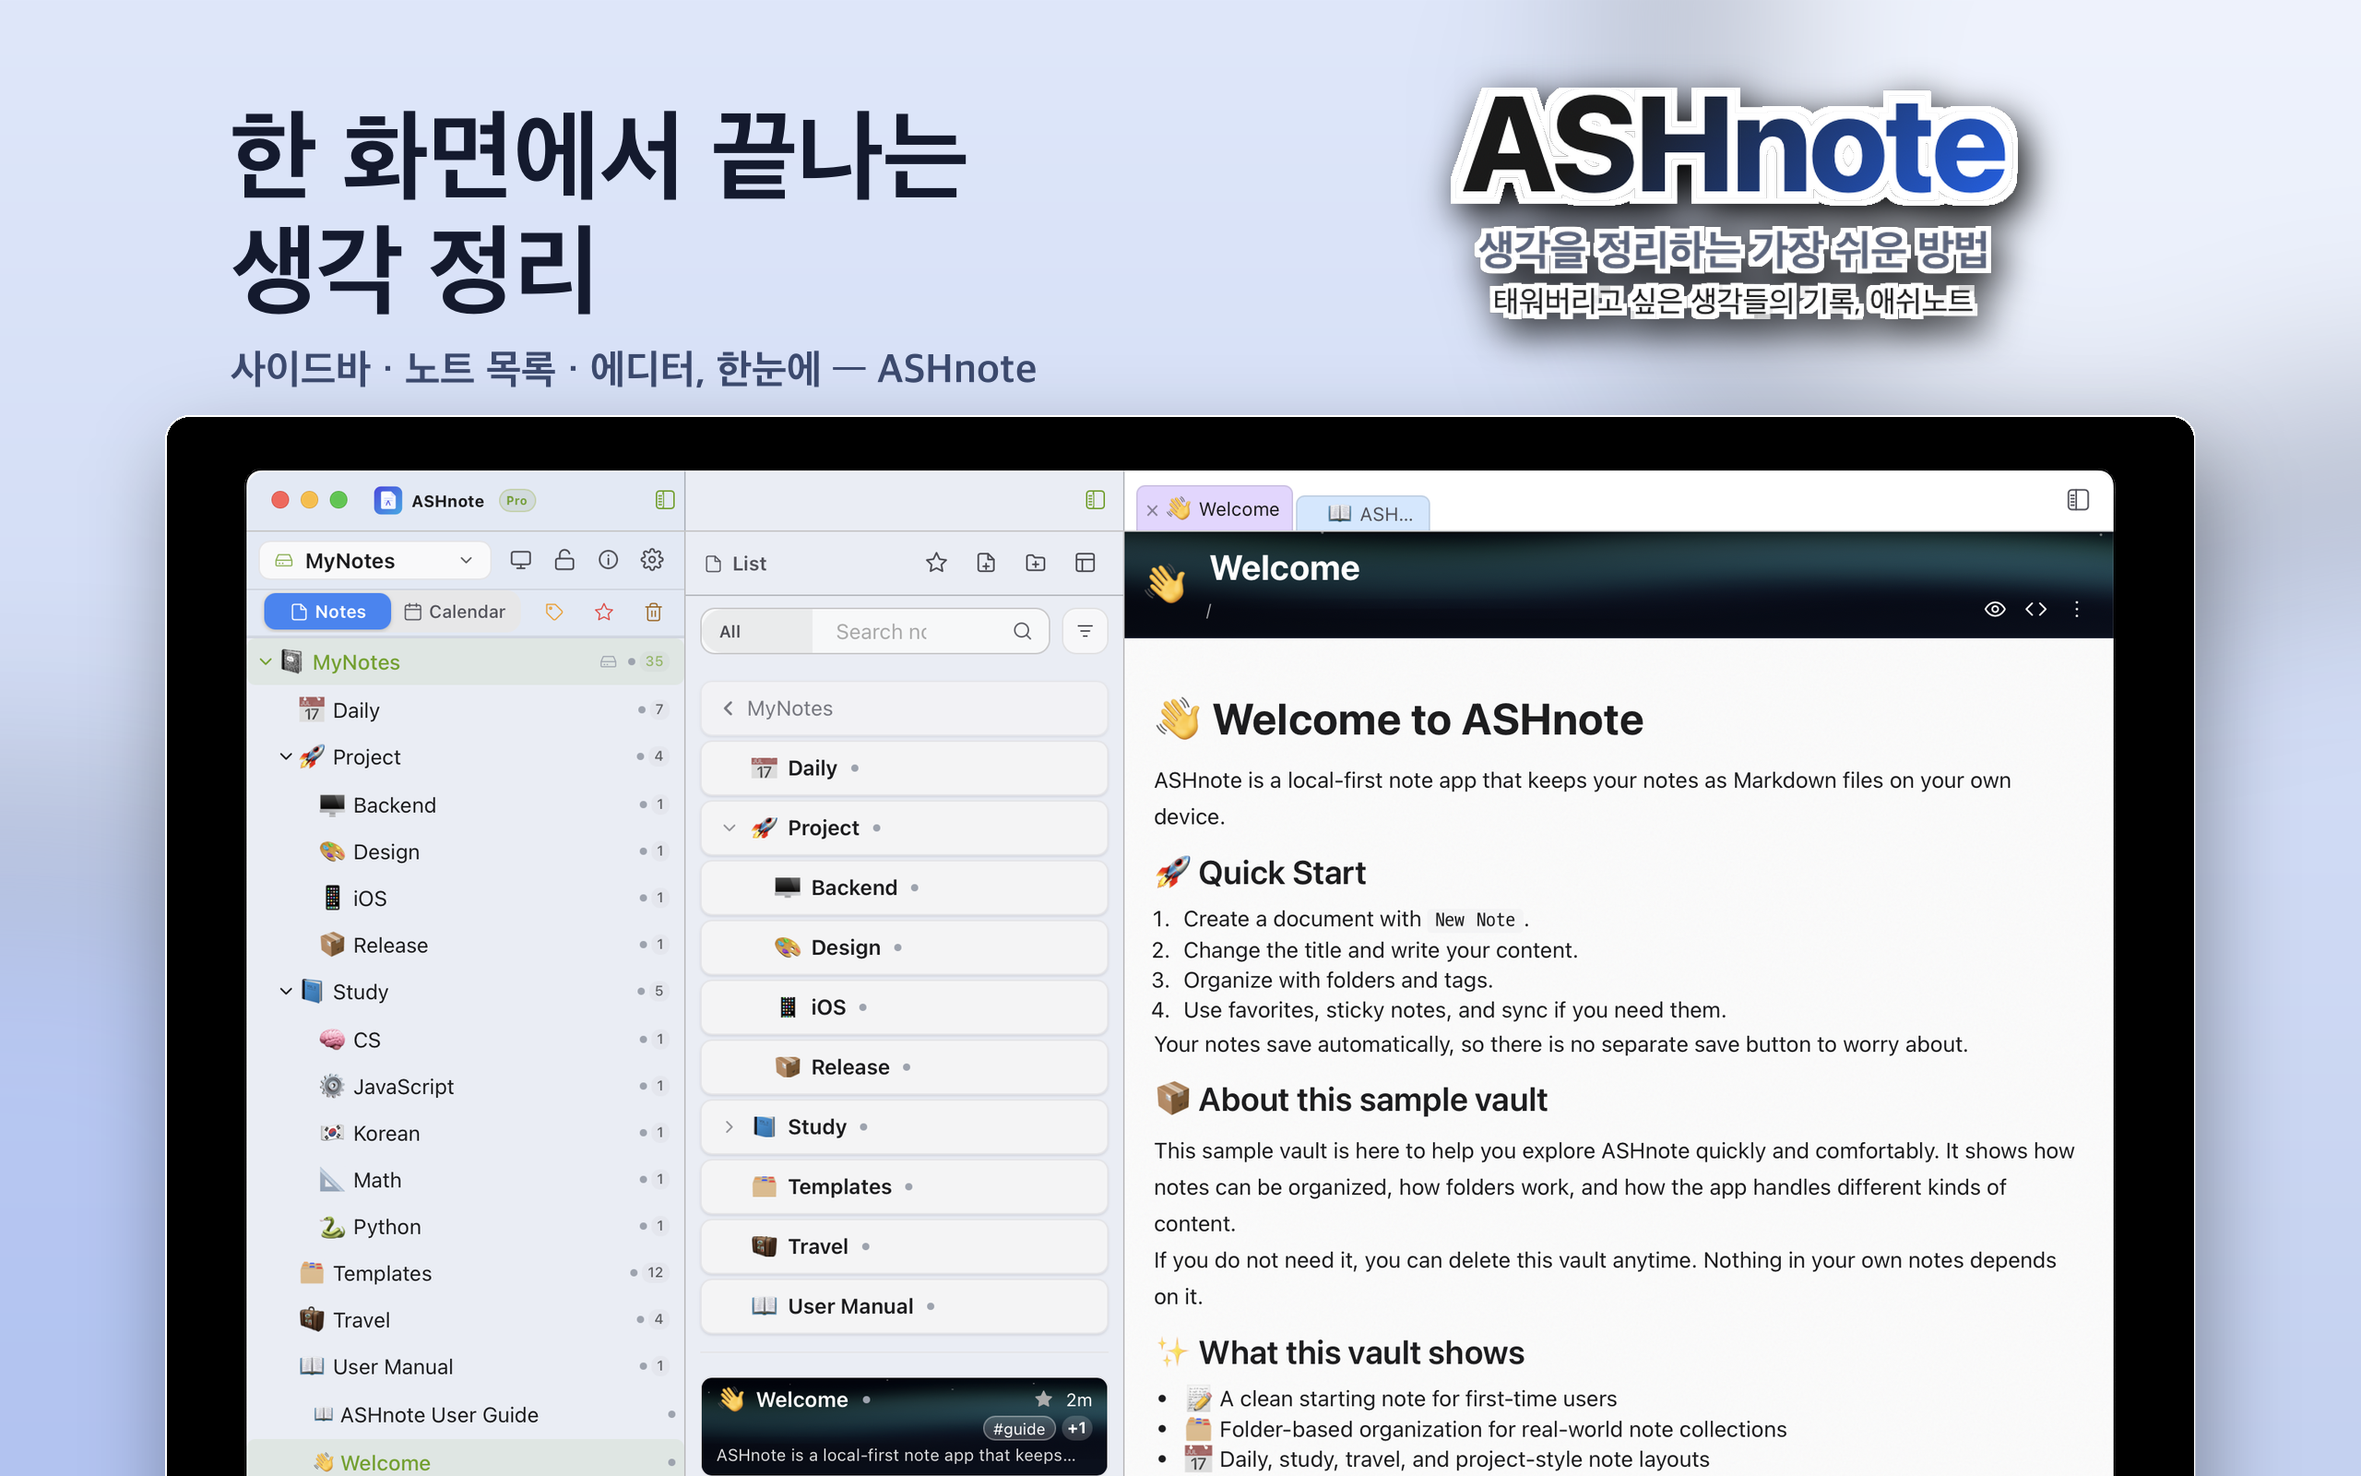Open the Backend row in note list
The height and width of the screenshot is (1476, 2361).
(905, 887)
